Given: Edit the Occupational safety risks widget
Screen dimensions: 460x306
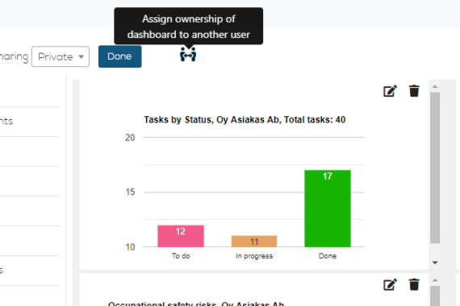Looking at the screenshot, I should (390, 284).
